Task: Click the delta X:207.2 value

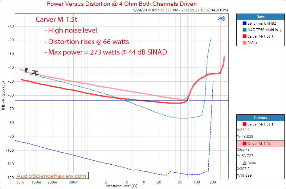Action: (x=243, y=169)
